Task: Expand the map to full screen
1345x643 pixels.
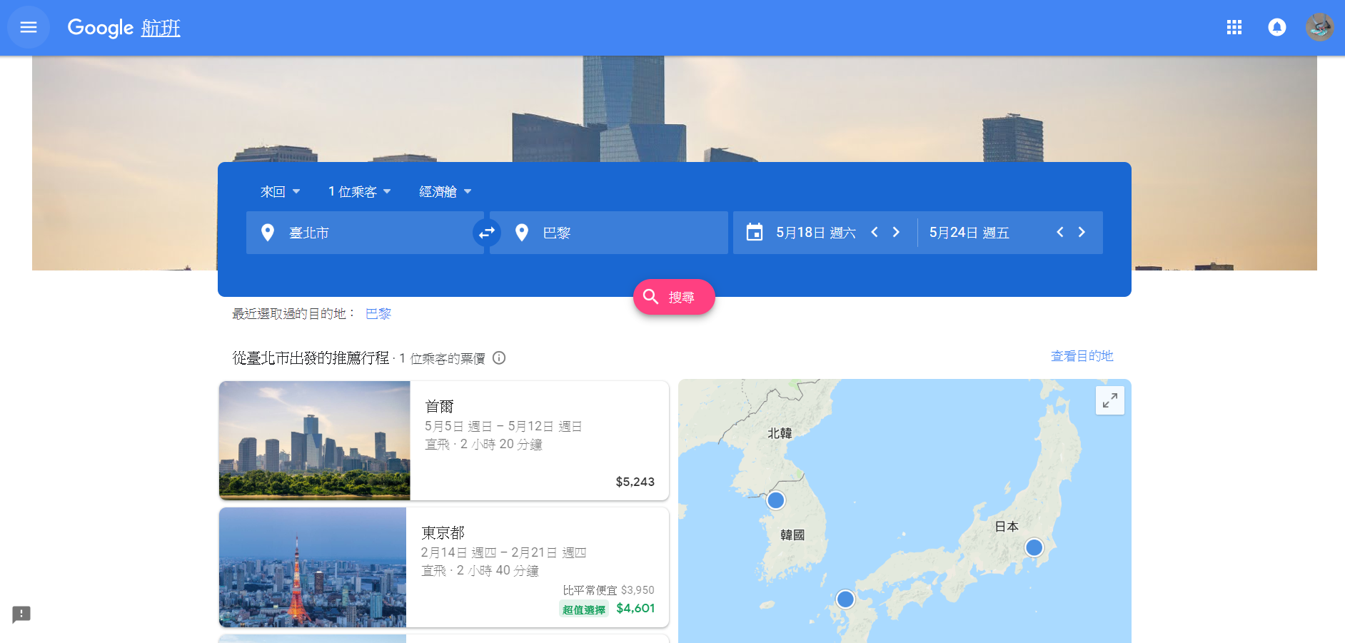Action: (x=1109, y=401)
